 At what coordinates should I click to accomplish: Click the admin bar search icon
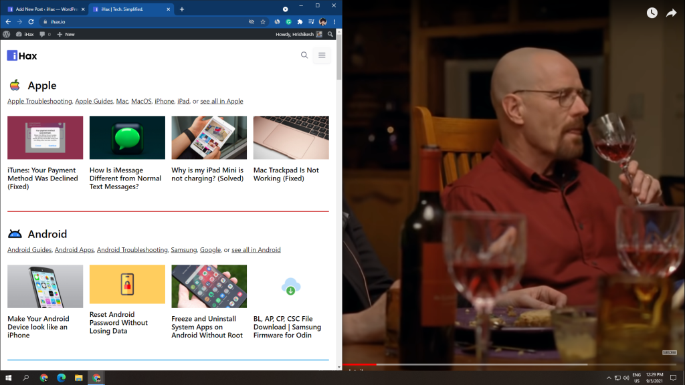coord(330,34)
